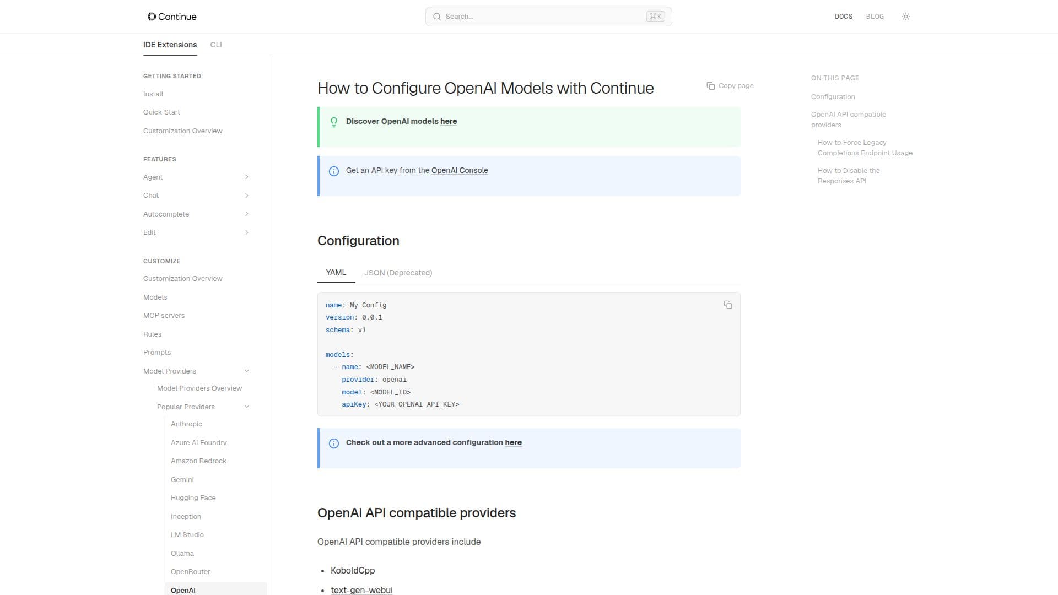
Task: Click the magnifier icon in the search bar
Action: [x=437, y=17]
